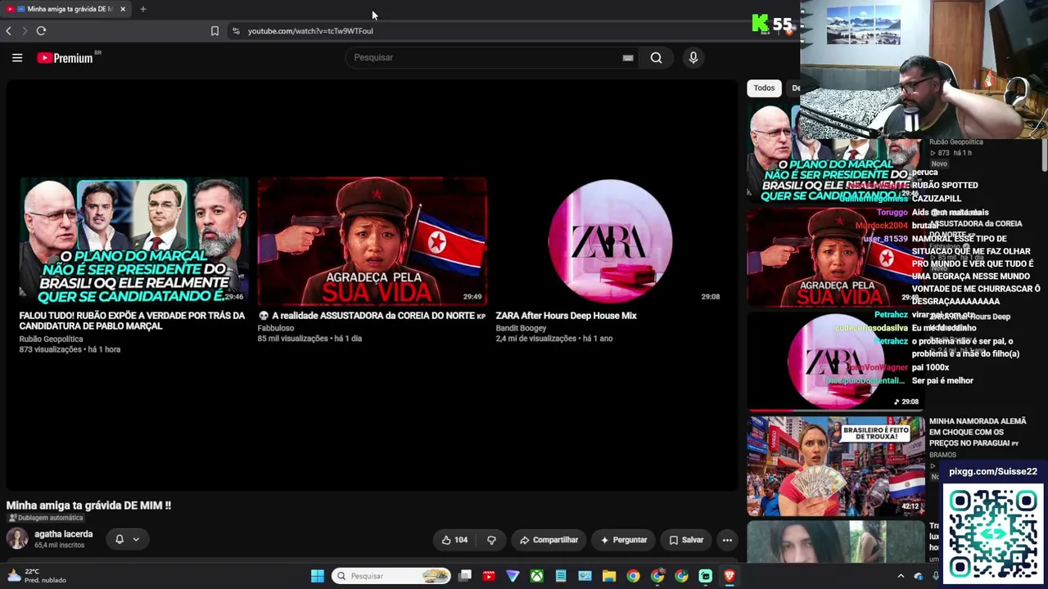Save the video with Salvar button
The height and width of the screenshot is (589, 1048).
click(686, 540)
